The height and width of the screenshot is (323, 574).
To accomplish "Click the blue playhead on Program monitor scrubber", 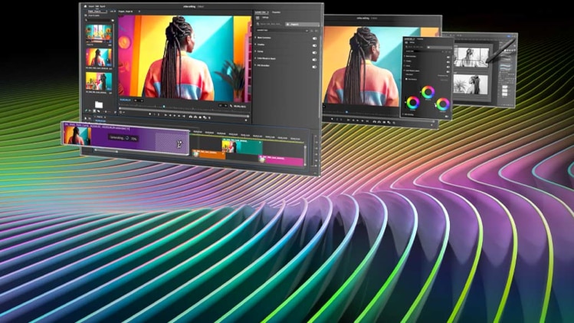I will click(164, 107).
